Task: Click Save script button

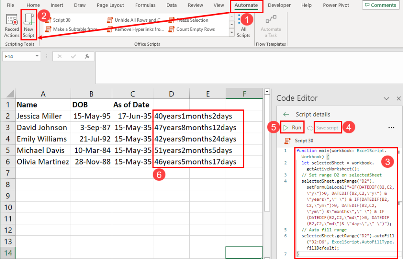Action: [x=327, y=128]
